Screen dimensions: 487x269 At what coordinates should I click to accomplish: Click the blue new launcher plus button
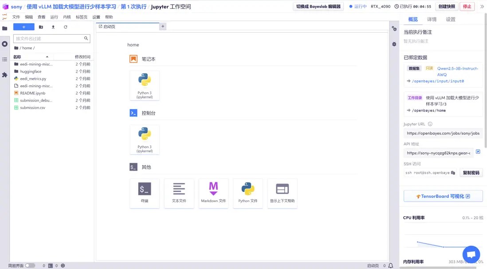[24, 27]
